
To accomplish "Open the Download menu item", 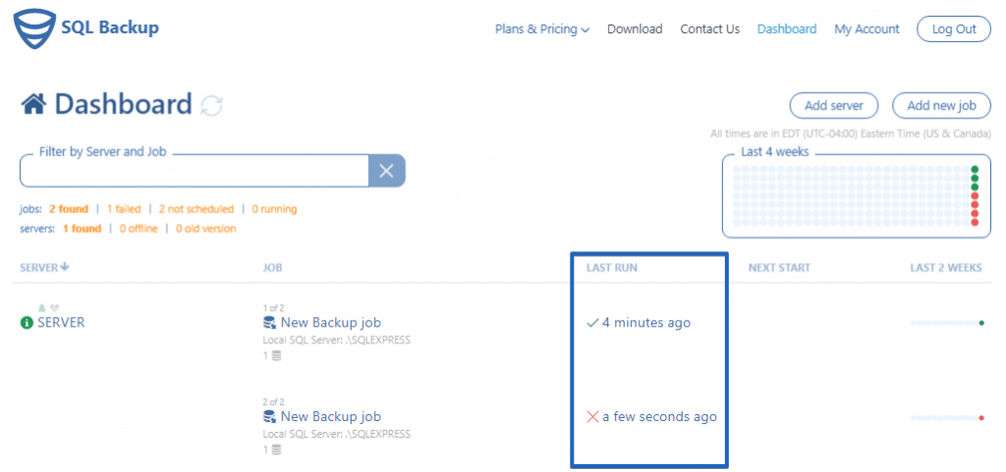I will click(635, 29).
